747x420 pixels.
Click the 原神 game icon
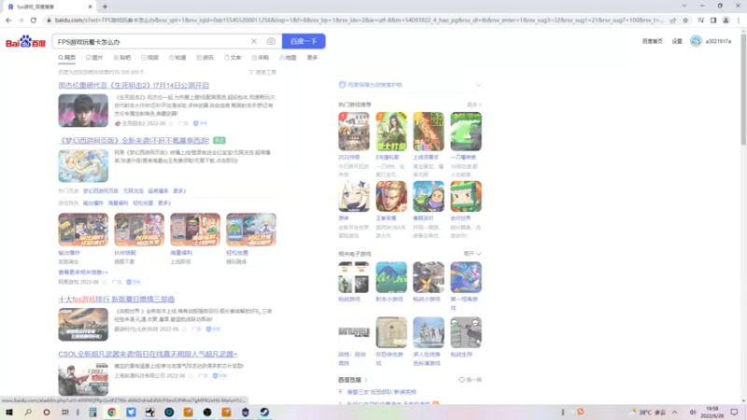354,196
